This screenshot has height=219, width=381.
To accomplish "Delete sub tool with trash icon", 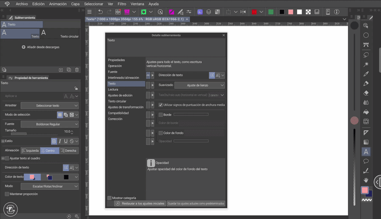I will point(76,70).
